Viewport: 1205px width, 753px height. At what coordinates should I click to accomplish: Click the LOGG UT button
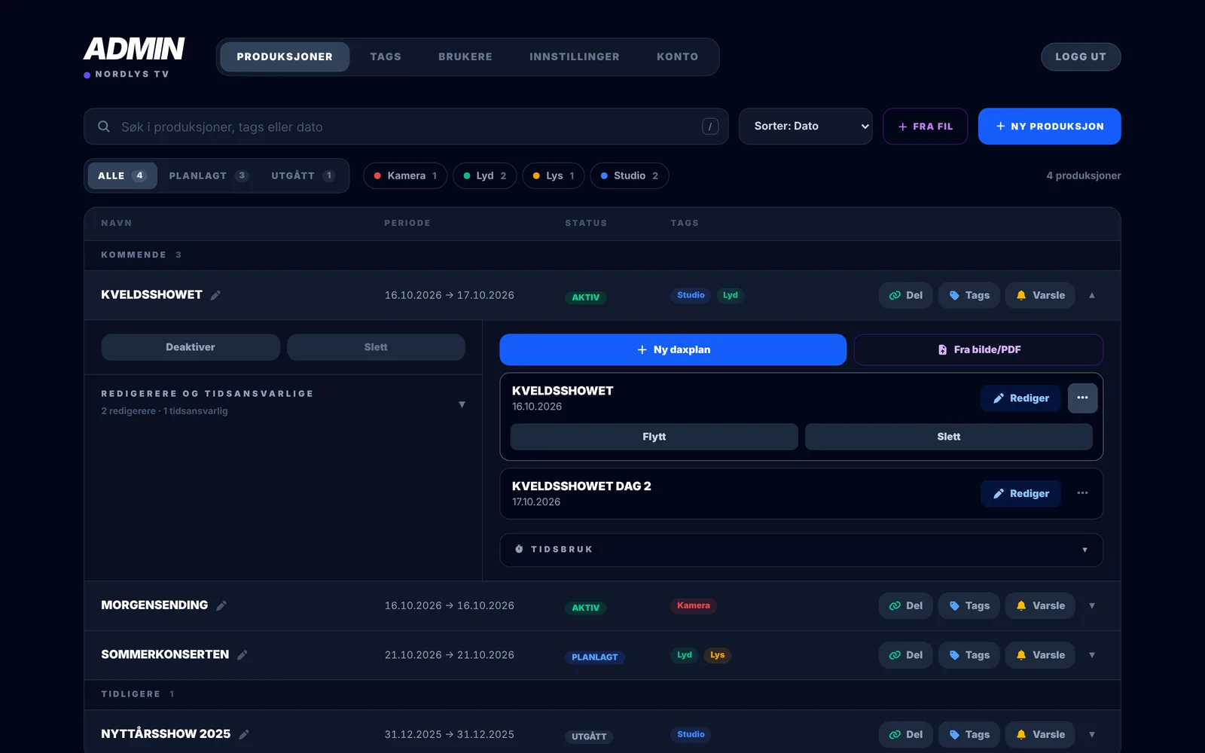(x=1081, y=56)
